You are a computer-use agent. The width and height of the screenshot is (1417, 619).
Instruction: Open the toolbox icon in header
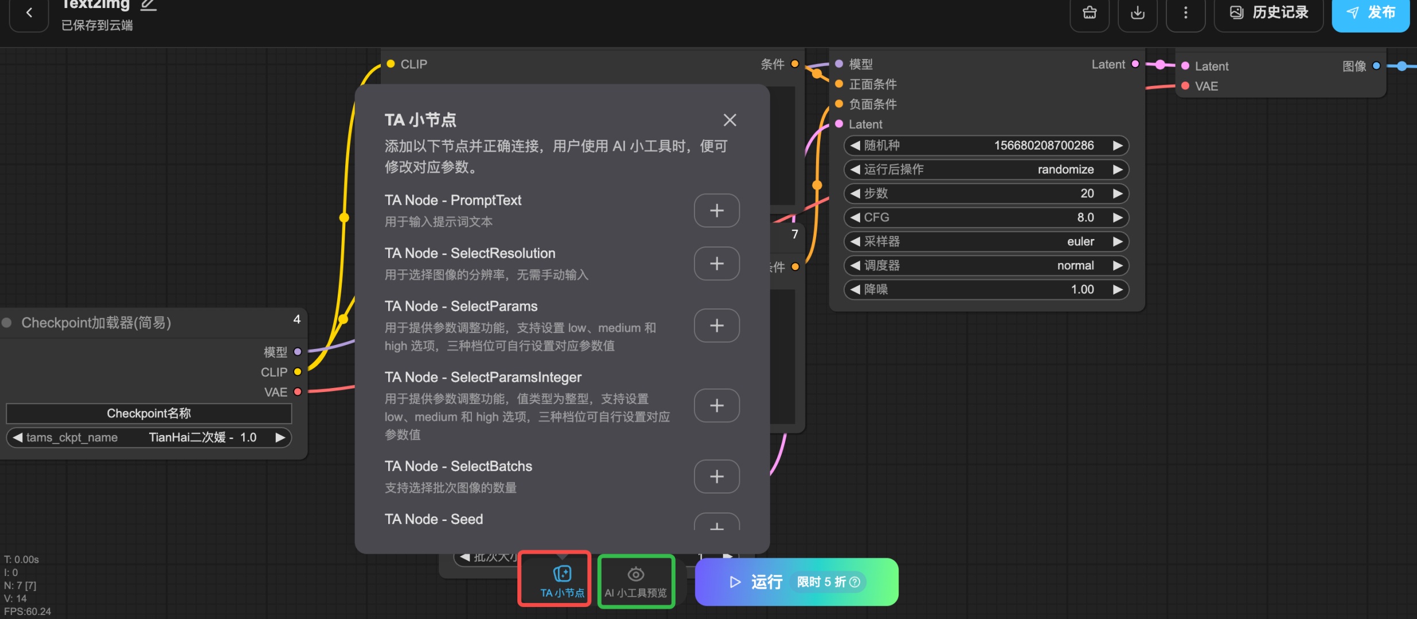[1090, 13]
